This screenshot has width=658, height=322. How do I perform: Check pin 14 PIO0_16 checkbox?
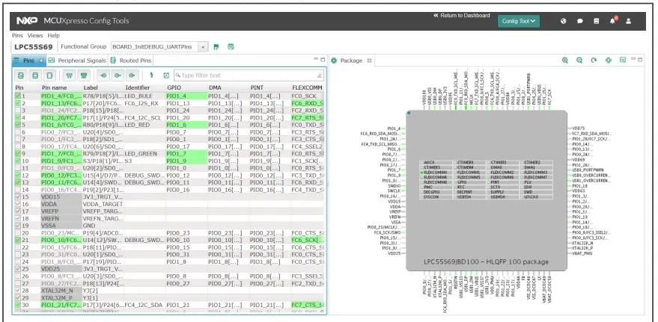pyautogui.click(x=18, y=190)
